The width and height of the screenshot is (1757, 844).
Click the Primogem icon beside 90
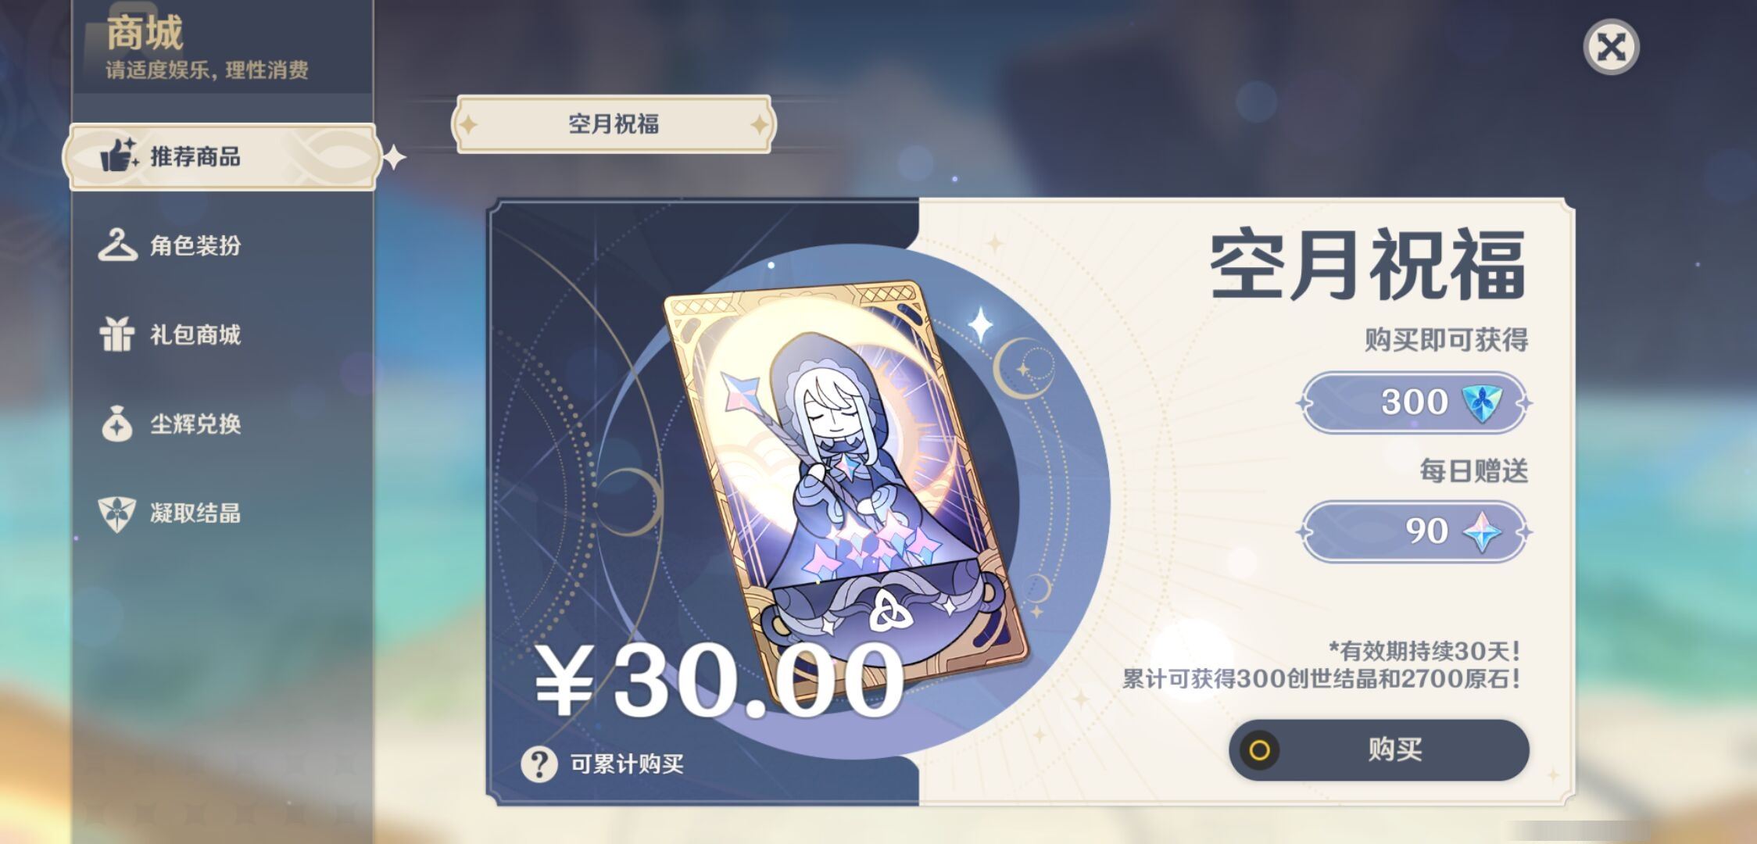pos(1482,531)
